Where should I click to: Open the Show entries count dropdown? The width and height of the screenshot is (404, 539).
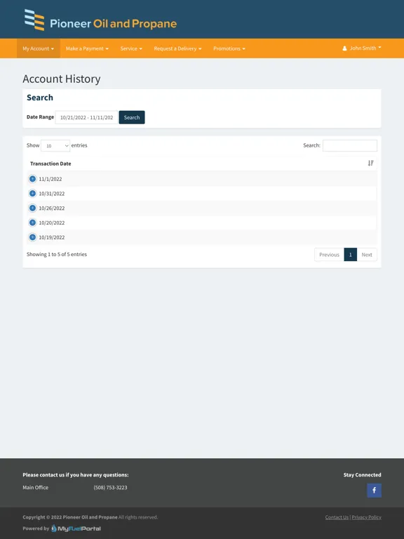55,146
